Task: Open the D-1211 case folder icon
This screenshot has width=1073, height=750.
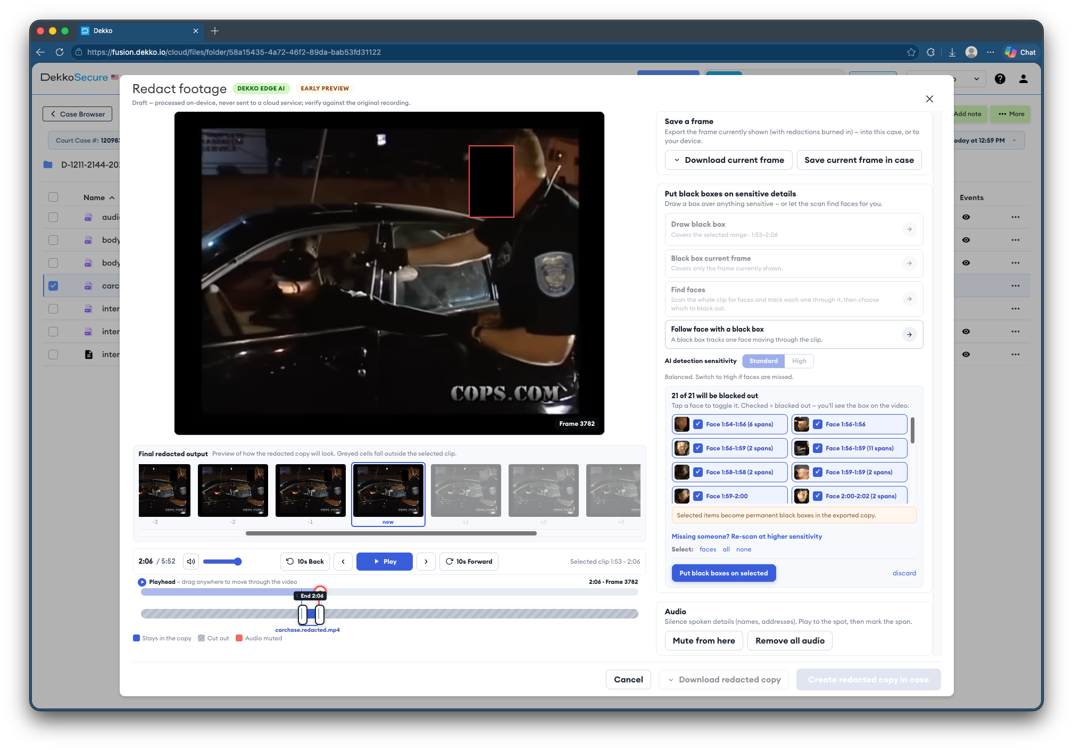Action: click(x=48, y=165)
